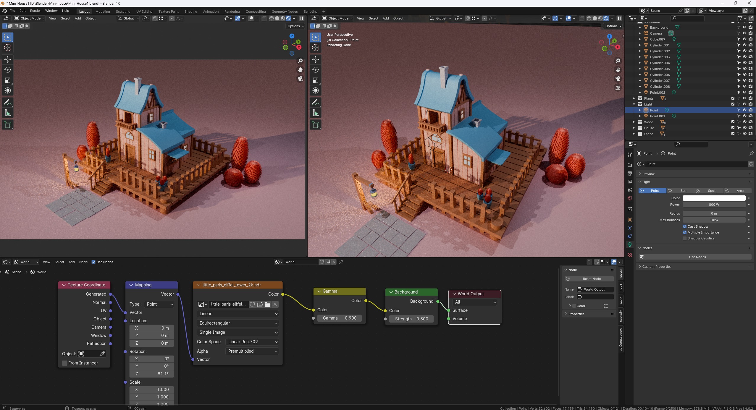Open Mapping Type Point dropdown
Image resolution: width=756 pixels, height=410 pixels.
coord(159,304)
